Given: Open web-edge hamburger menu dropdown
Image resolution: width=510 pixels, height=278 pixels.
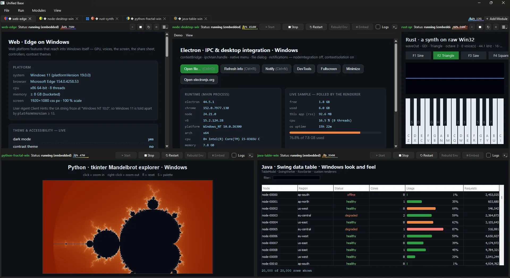Looking at the screenshot, I should [x=165, y=27].
